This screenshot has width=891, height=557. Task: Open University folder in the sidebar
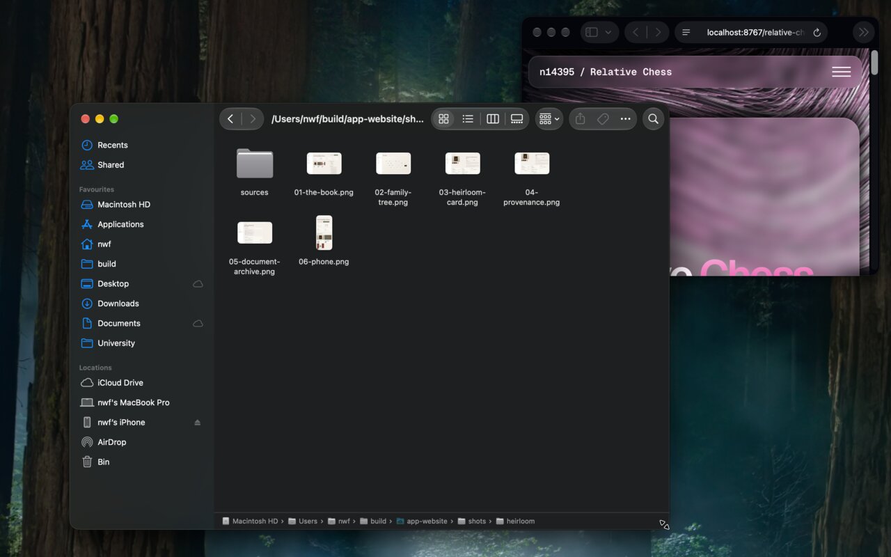click(142, 343)
